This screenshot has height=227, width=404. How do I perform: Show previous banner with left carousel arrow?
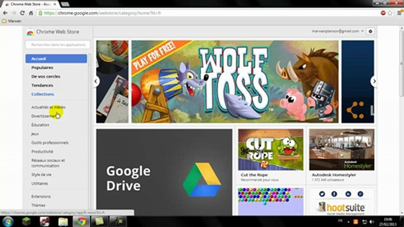(x=96, y=81)
